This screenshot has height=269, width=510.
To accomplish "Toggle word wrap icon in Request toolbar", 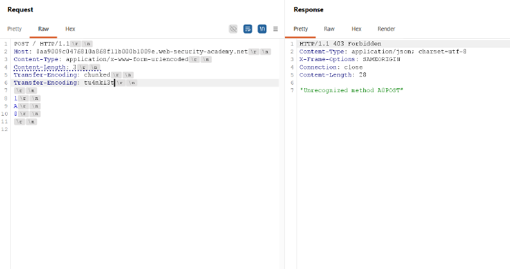I will tap(247, 29).
